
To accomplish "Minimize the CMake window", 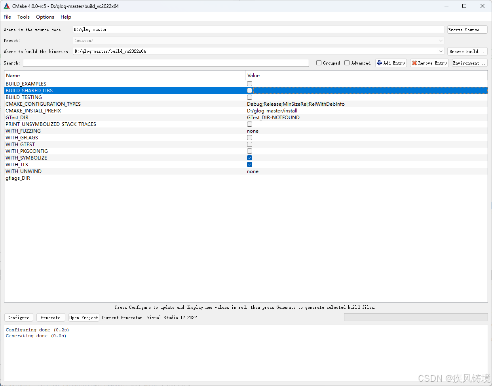I will (x=446, y=6).
